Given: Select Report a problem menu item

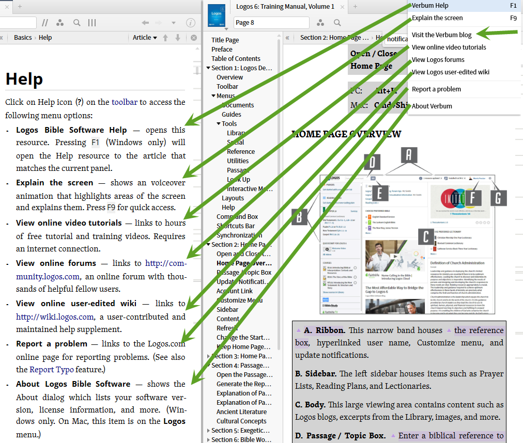Looking at the screenshot, I should click(x=436, y=89).
